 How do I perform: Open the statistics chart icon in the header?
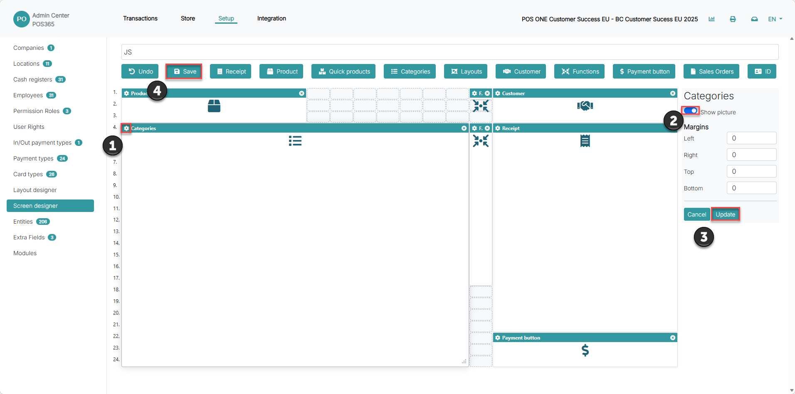pos(711,19)
